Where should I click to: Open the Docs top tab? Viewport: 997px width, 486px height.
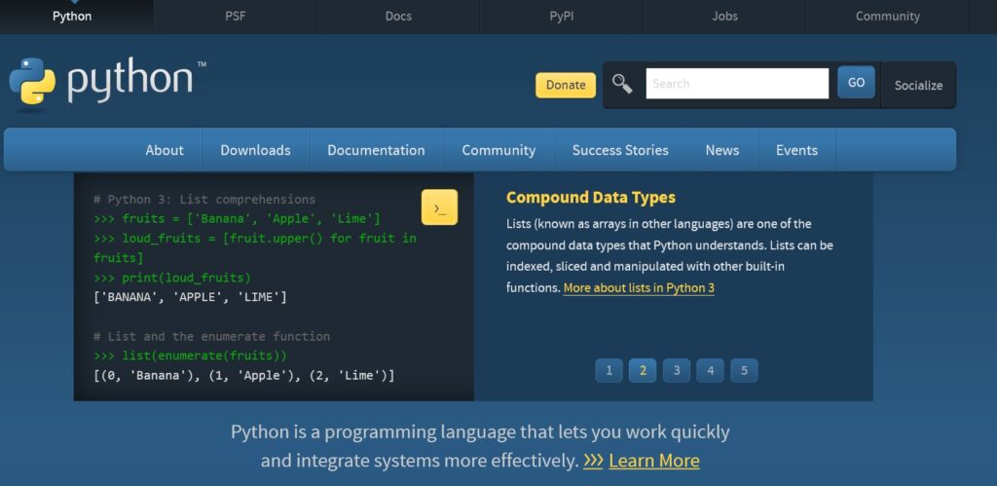398,17
